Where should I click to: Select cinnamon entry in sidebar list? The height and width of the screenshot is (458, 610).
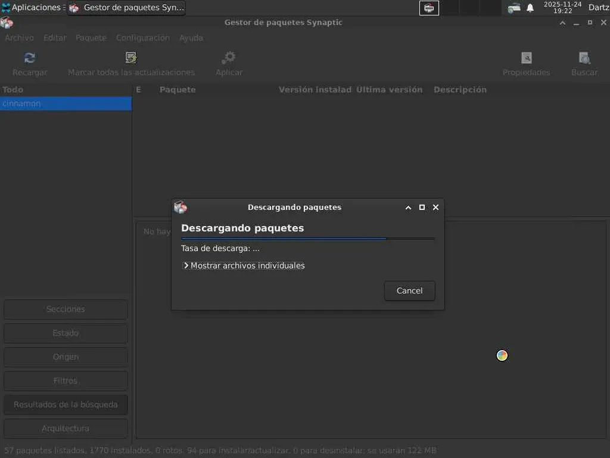[x=66, y=104]
